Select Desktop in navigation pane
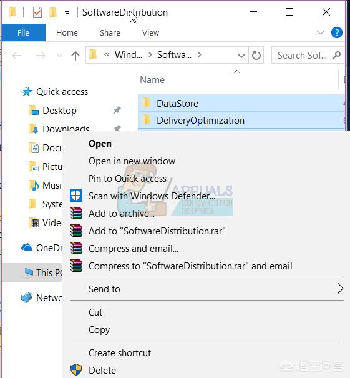Viewport: 350px width, 378px height. tap(59, 111)
